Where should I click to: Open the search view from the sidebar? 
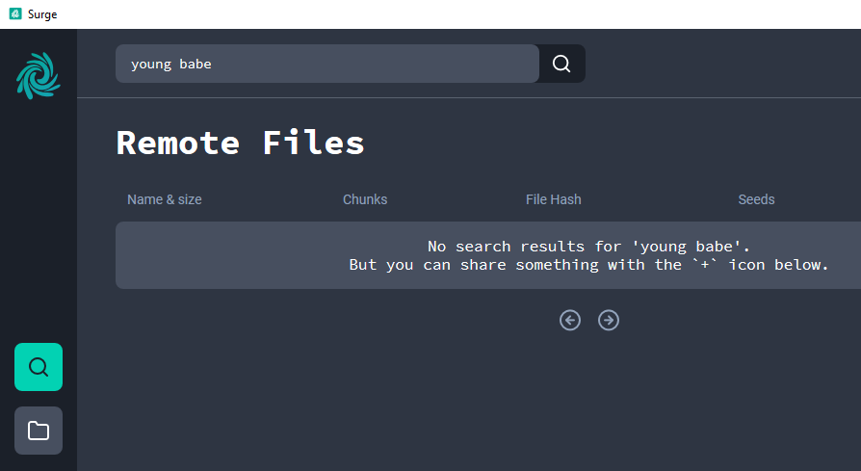coord(39,367)
